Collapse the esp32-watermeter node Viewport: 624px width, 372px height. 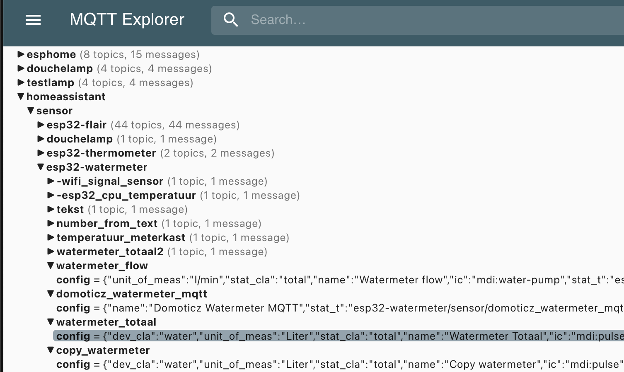(41, 167)
